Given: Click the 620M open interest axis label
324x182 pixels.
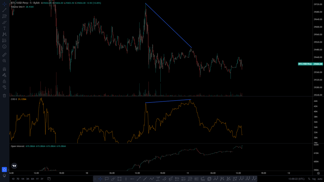Looking at the screenshot, I should coord(316,145).
